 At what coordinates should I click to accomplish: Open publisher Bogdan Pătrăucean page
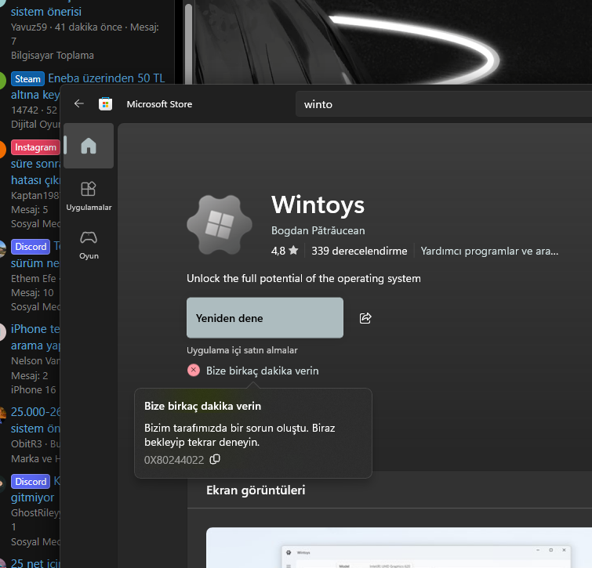pyautogui.click(x=318, y=230)
